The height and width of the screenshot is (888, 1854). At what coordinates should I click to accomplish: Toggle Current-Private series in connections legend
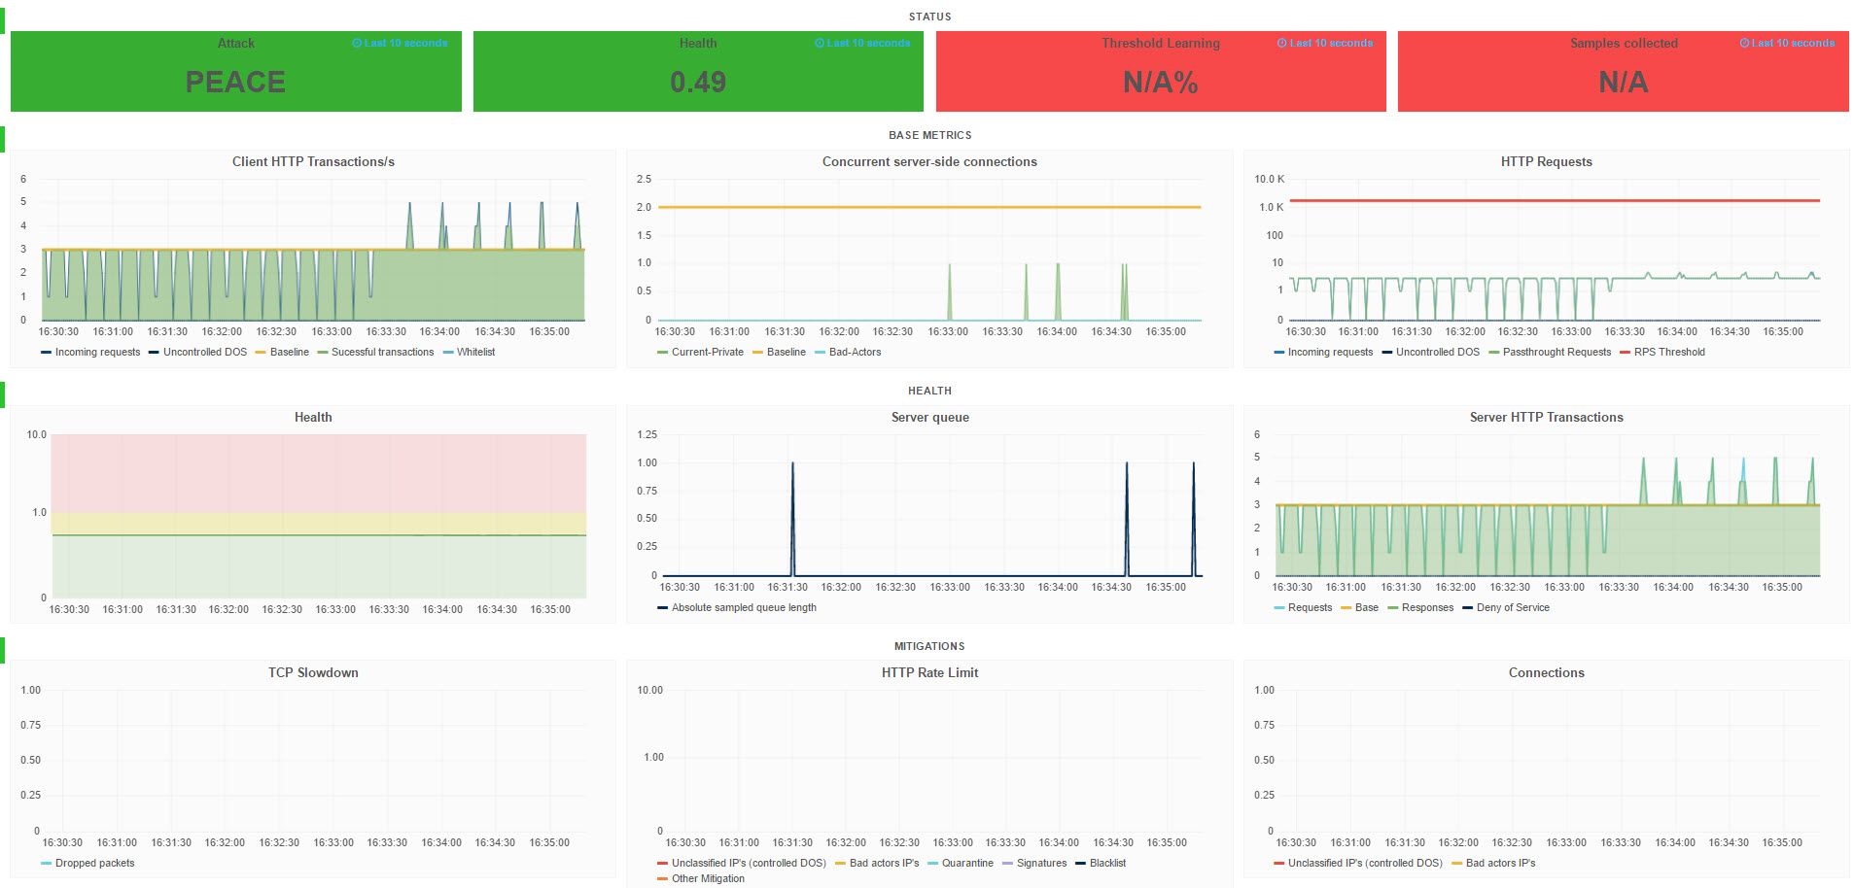point(707,353)
